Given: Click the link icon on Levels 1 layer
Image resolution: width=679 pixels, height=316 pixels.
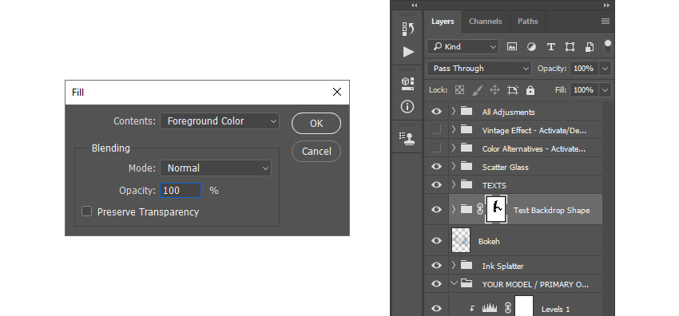Looking at the screenshot, I should click(x=508, y=308).
